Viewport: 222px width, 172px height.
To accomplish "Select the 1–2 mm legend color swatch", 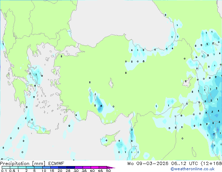I will [x=22, y=167].
